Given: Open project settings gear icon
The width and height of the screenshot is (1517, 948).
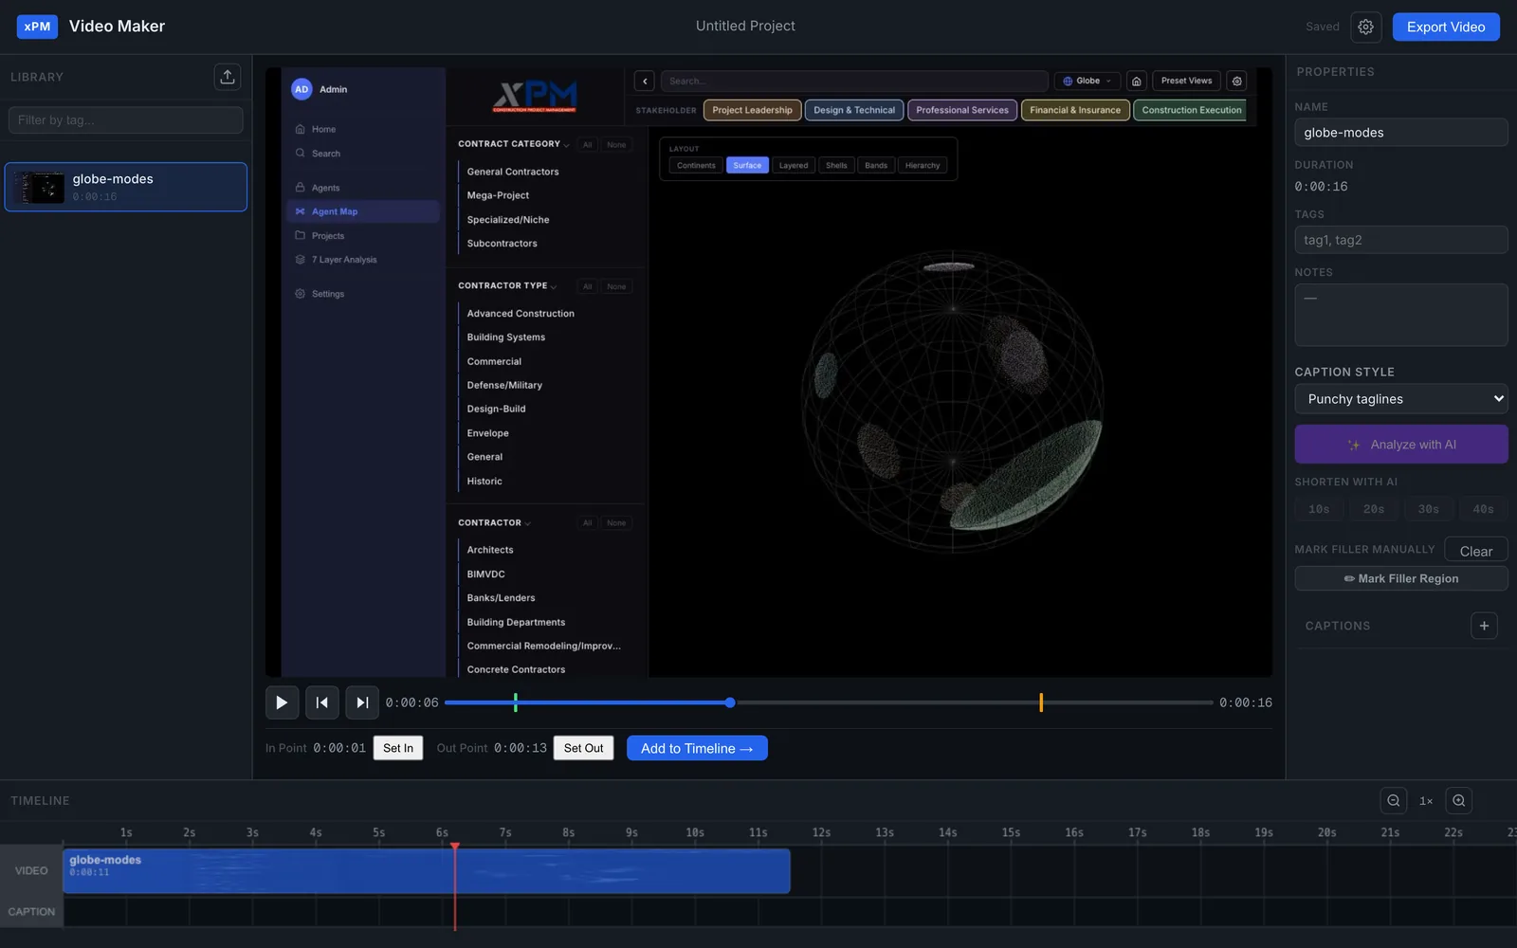Looking at the screenshot, I should [x=1365, y=27].
